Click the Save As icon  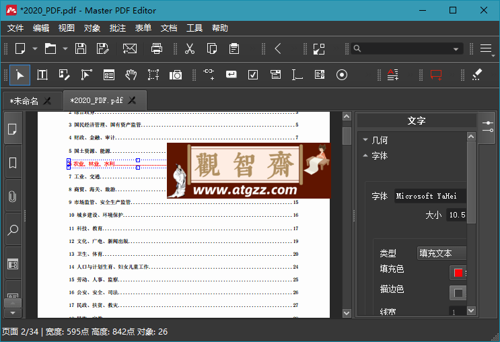(x=102, y=49)
